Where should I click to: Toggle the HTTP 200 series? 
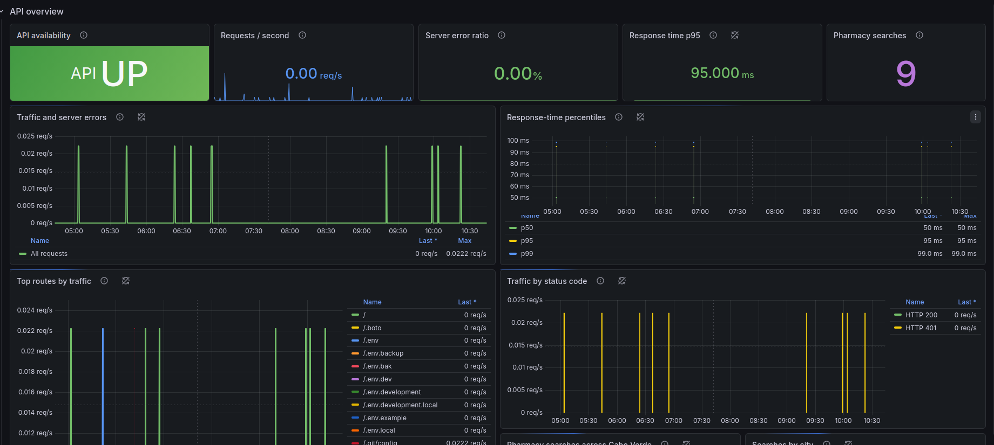coord(921,315)
